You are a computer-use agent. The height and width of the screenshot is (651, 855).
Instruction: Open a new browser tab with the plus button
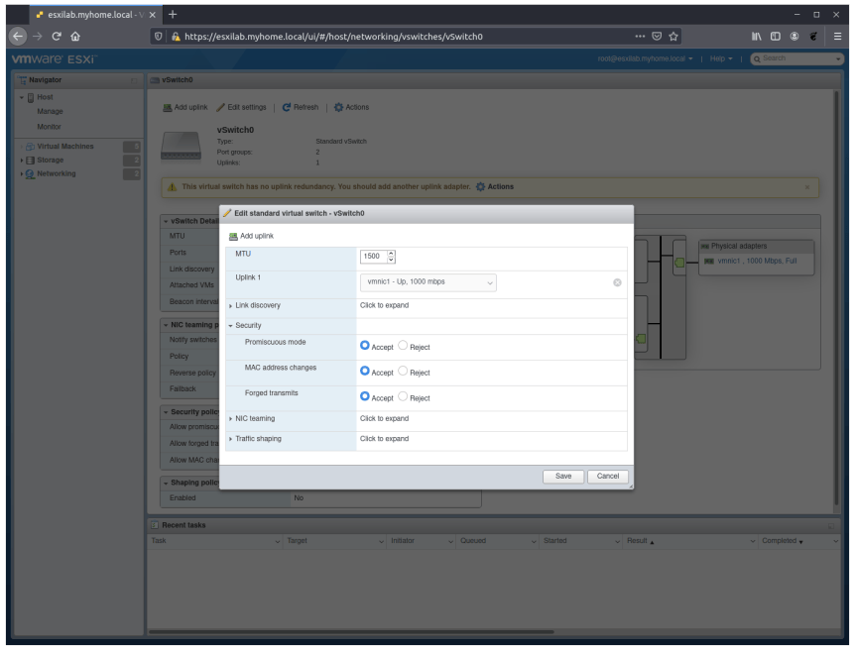(173, 15)
